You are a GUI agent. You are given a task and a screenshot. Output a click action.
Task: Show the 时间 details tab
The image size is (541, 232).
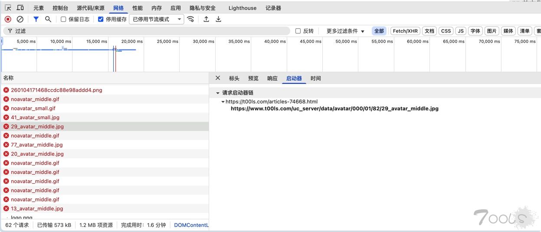coord(316,78)
